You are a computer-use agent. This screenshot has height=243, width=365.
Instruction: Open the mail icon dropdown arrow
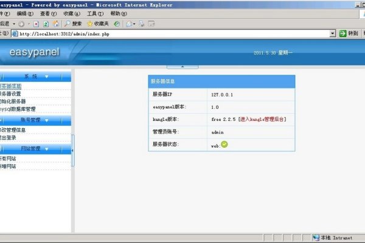click(134, 24)
